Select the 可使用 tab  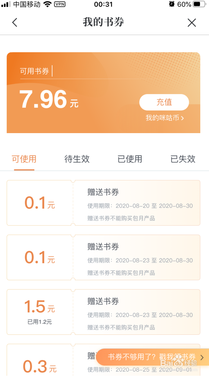pos(24,159)
